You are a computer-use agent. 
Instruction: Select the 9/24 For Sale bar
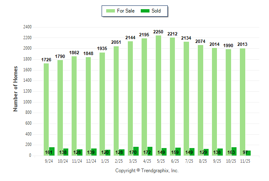click(x=46, y=109)
